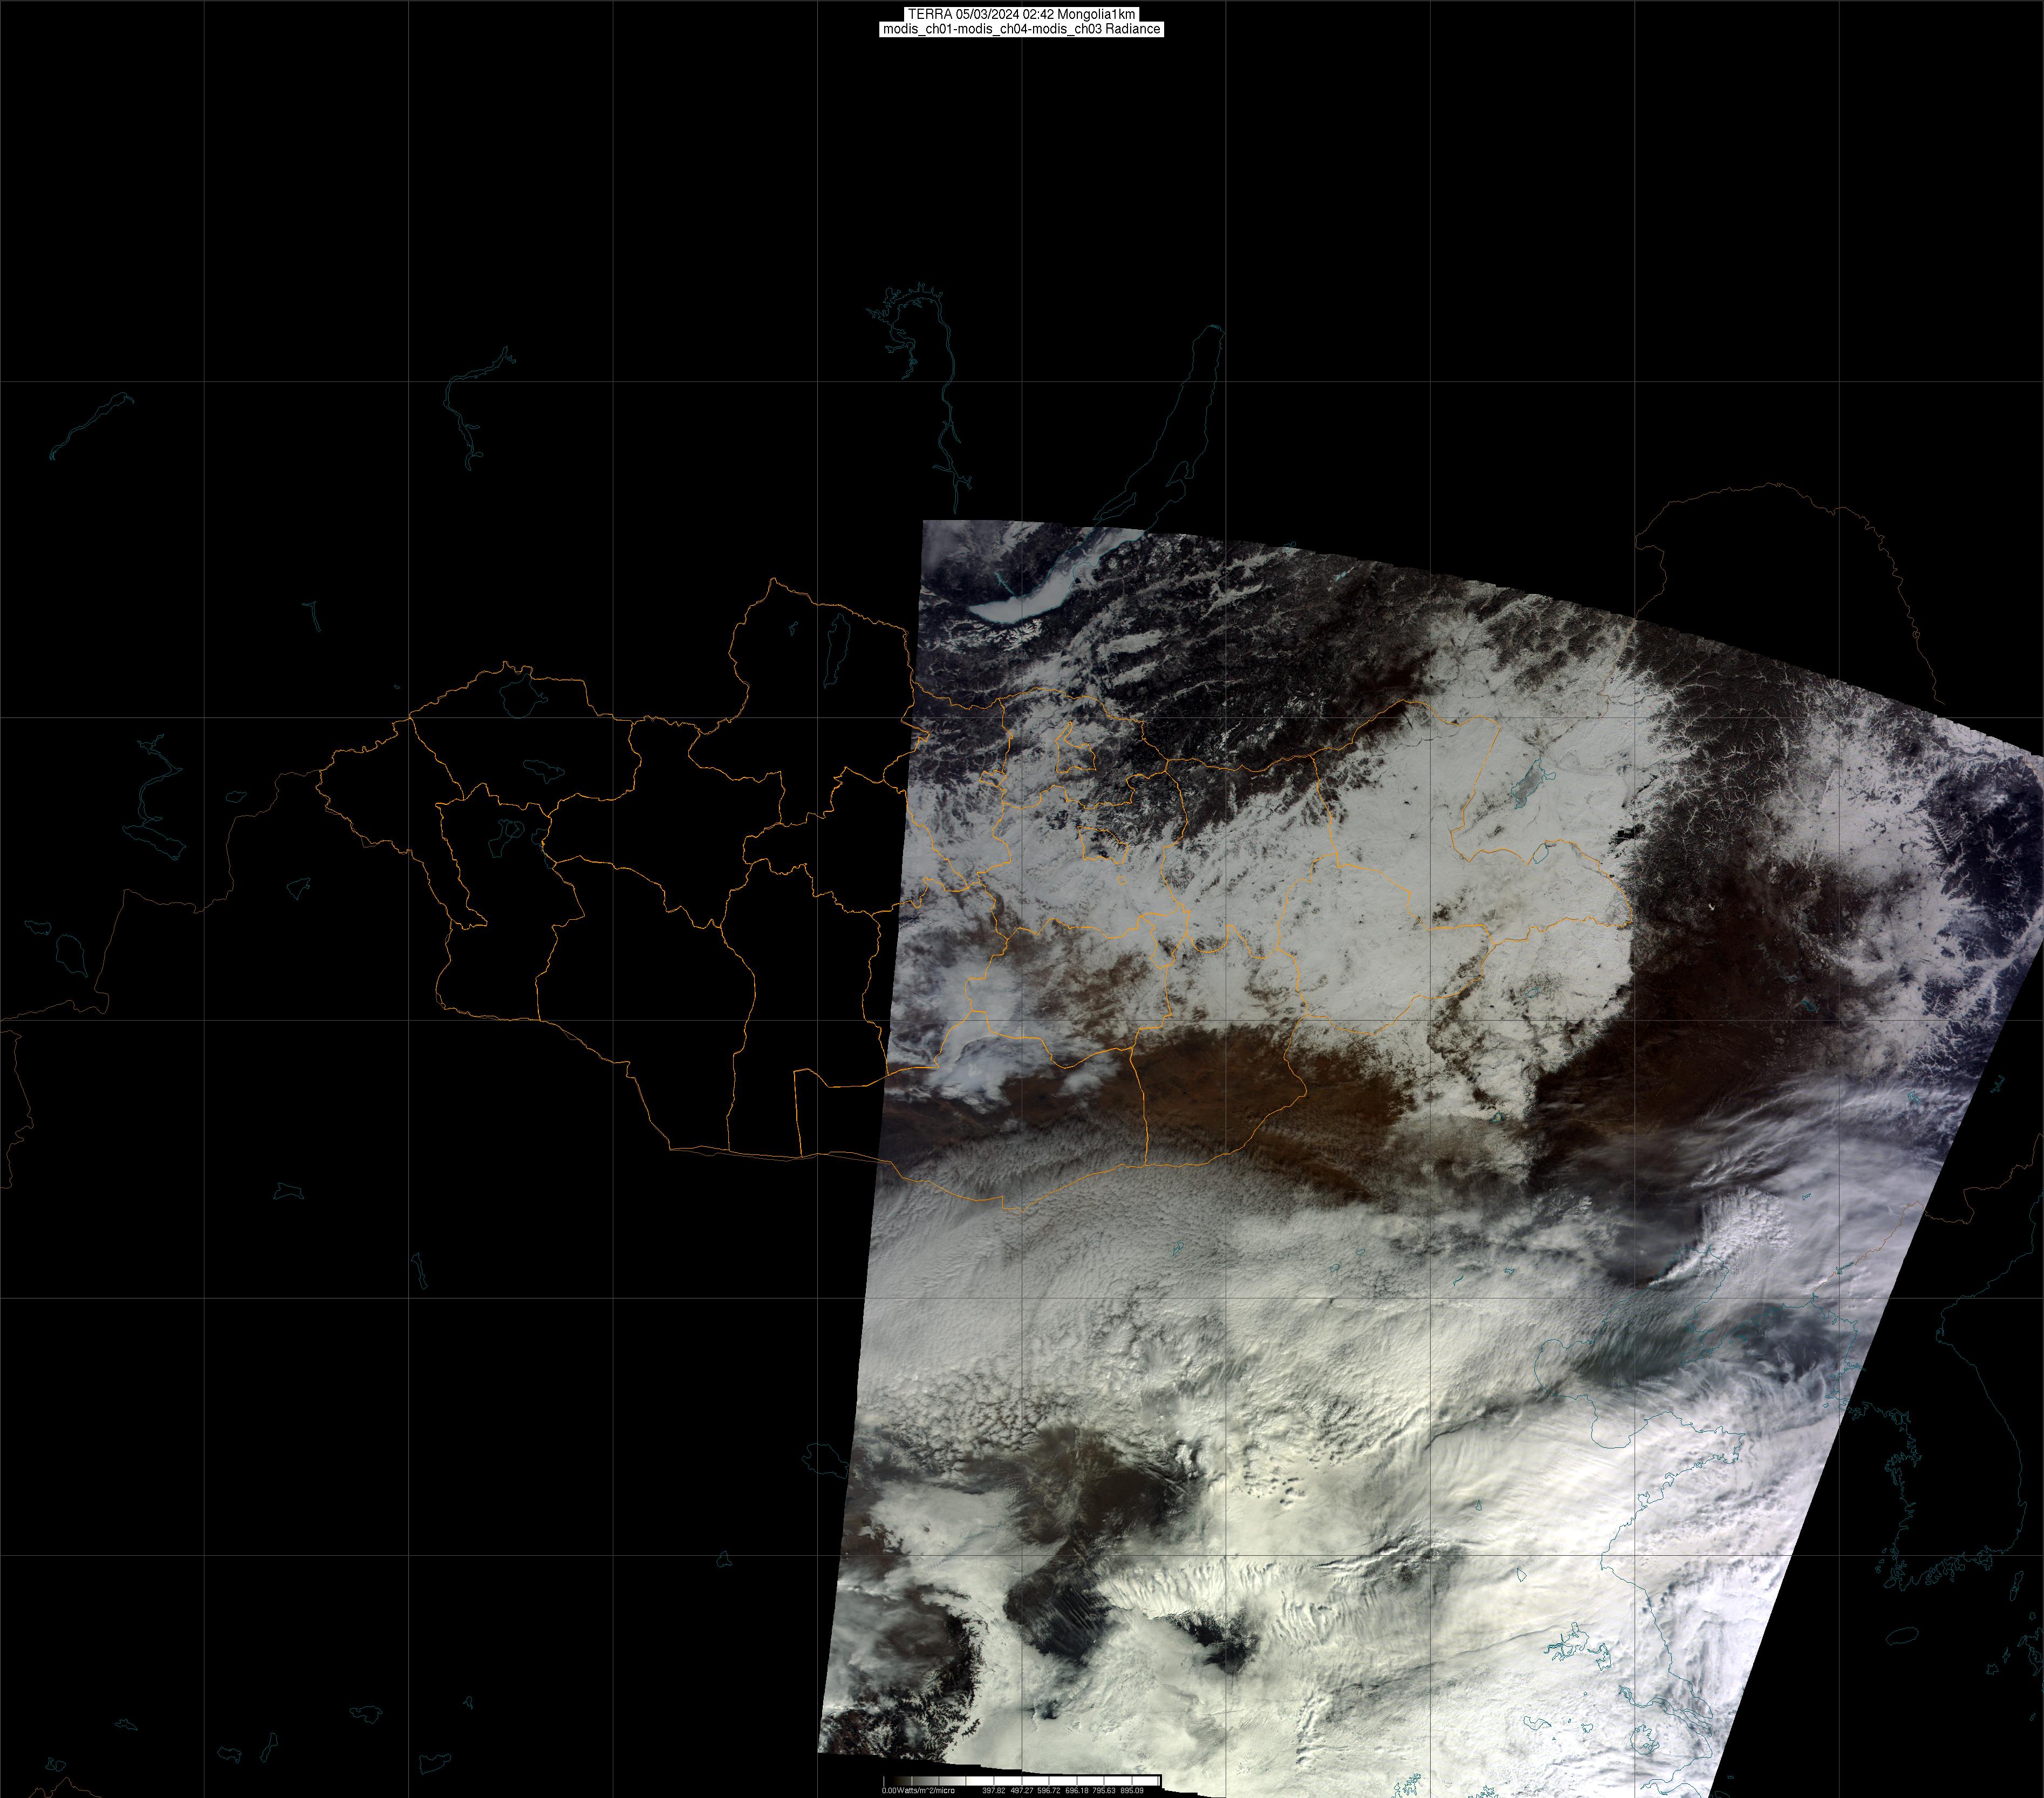Click the modis_ch01-modis_ch04-modis_ch03 Radiance label
The image size is (2044, 1798).
1021,29
